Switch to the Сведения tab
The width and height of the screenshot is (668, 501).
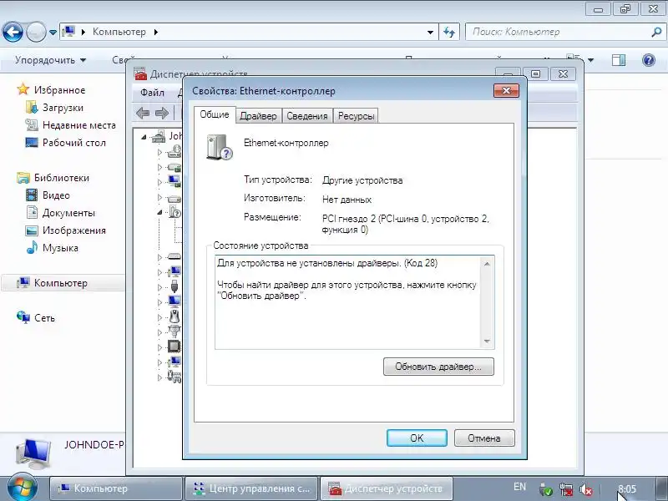(x=306, y=116)
